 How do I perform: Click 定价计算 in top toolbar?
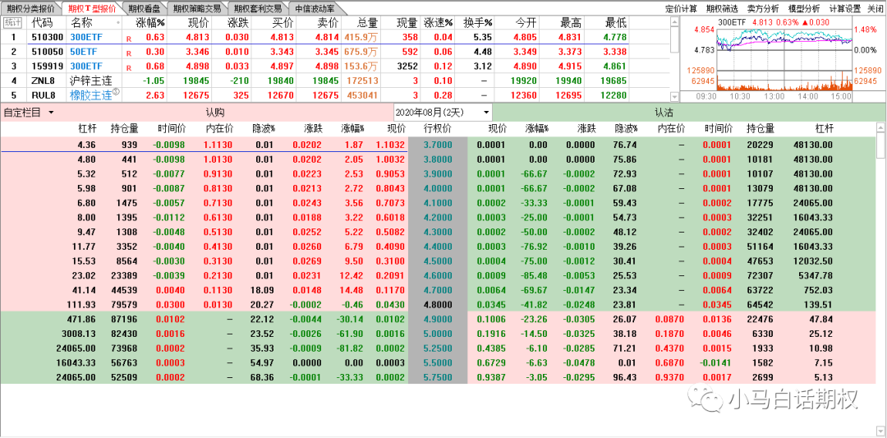pyautogui.click(x=681, y=8)
